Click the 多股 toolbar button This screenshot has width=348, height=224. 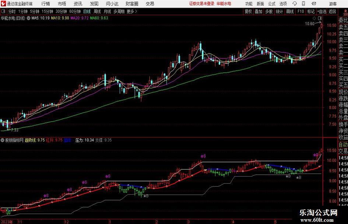click(x=269, y=11)
